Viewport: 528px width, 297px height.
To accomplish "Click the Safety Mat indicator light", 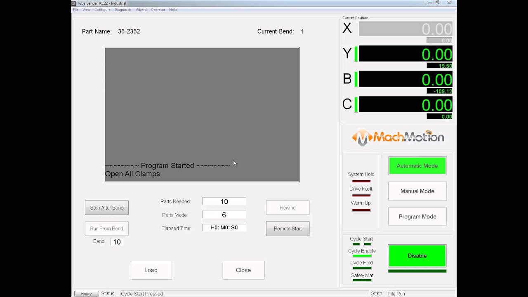I will click(362, 281).
